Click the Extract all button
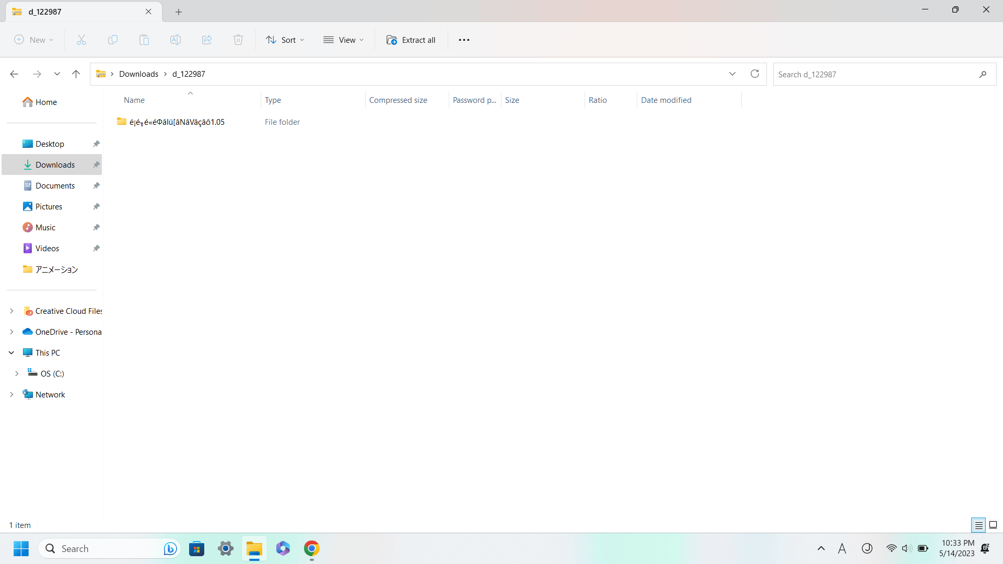 point(411,40)
